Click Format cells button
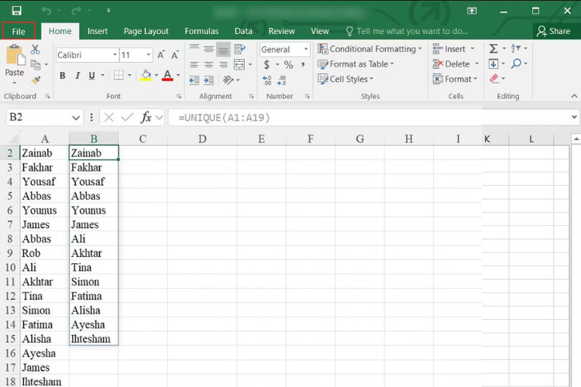This screenshot has width=581, height=387. point(455,79)
